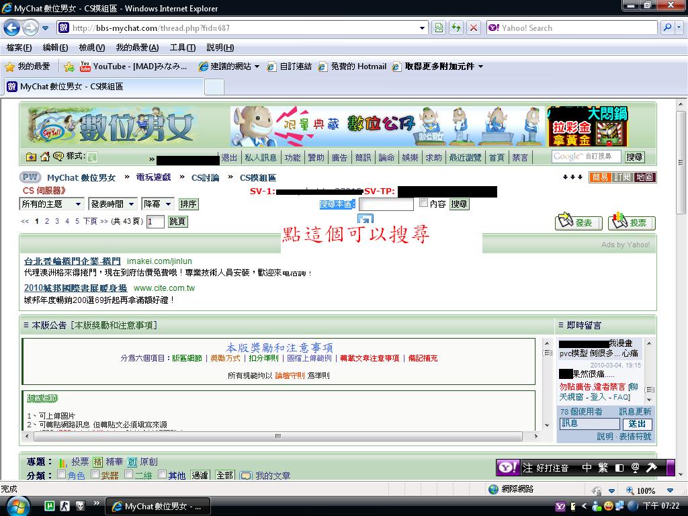
Task: Check the 角色 category checkbox
Action: click(61, 474)
